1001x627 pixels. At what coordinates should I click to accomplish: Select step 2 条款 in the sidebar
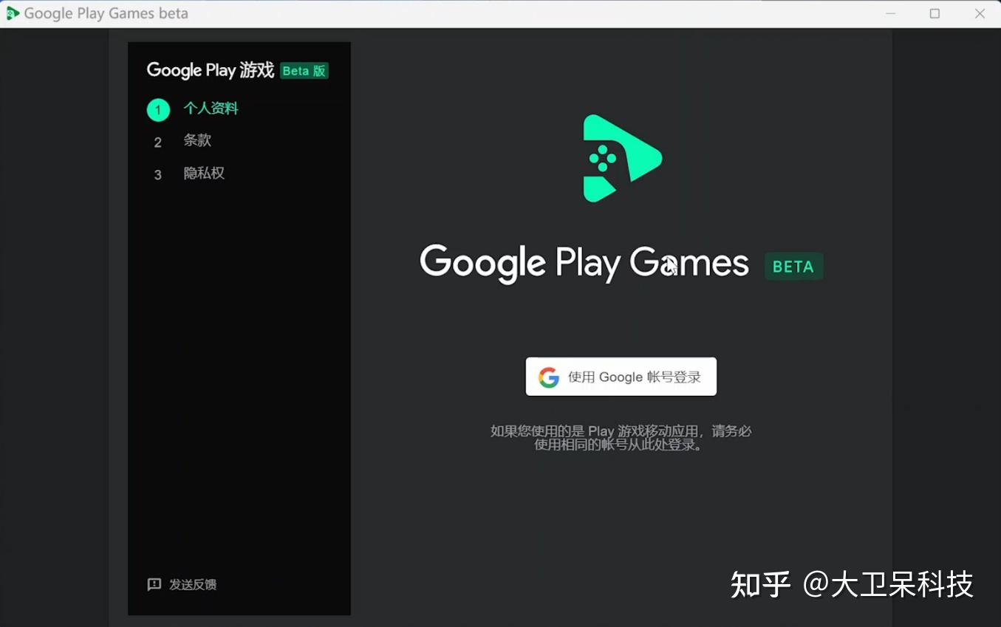pyautogui.click(x=182, y=141)
